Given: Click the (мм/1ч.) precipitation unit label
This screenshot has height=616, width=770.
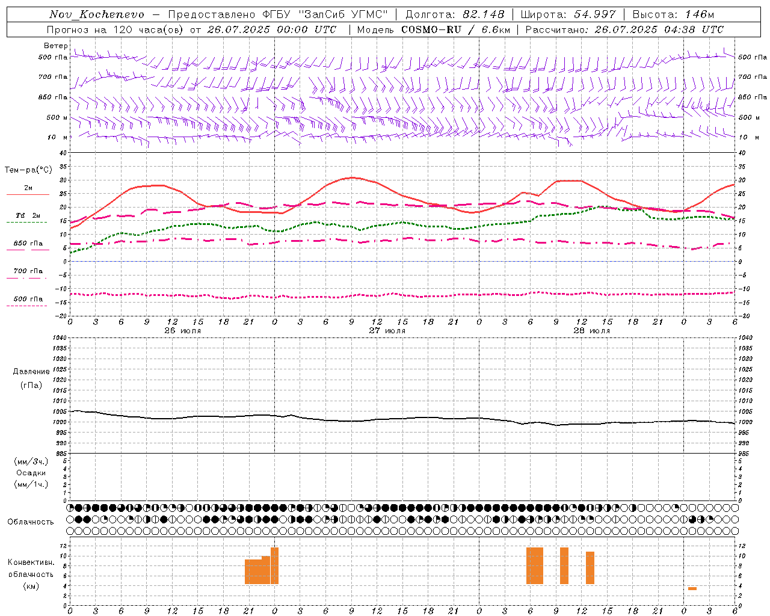Looking at the screenshot, I should (31, 484).
